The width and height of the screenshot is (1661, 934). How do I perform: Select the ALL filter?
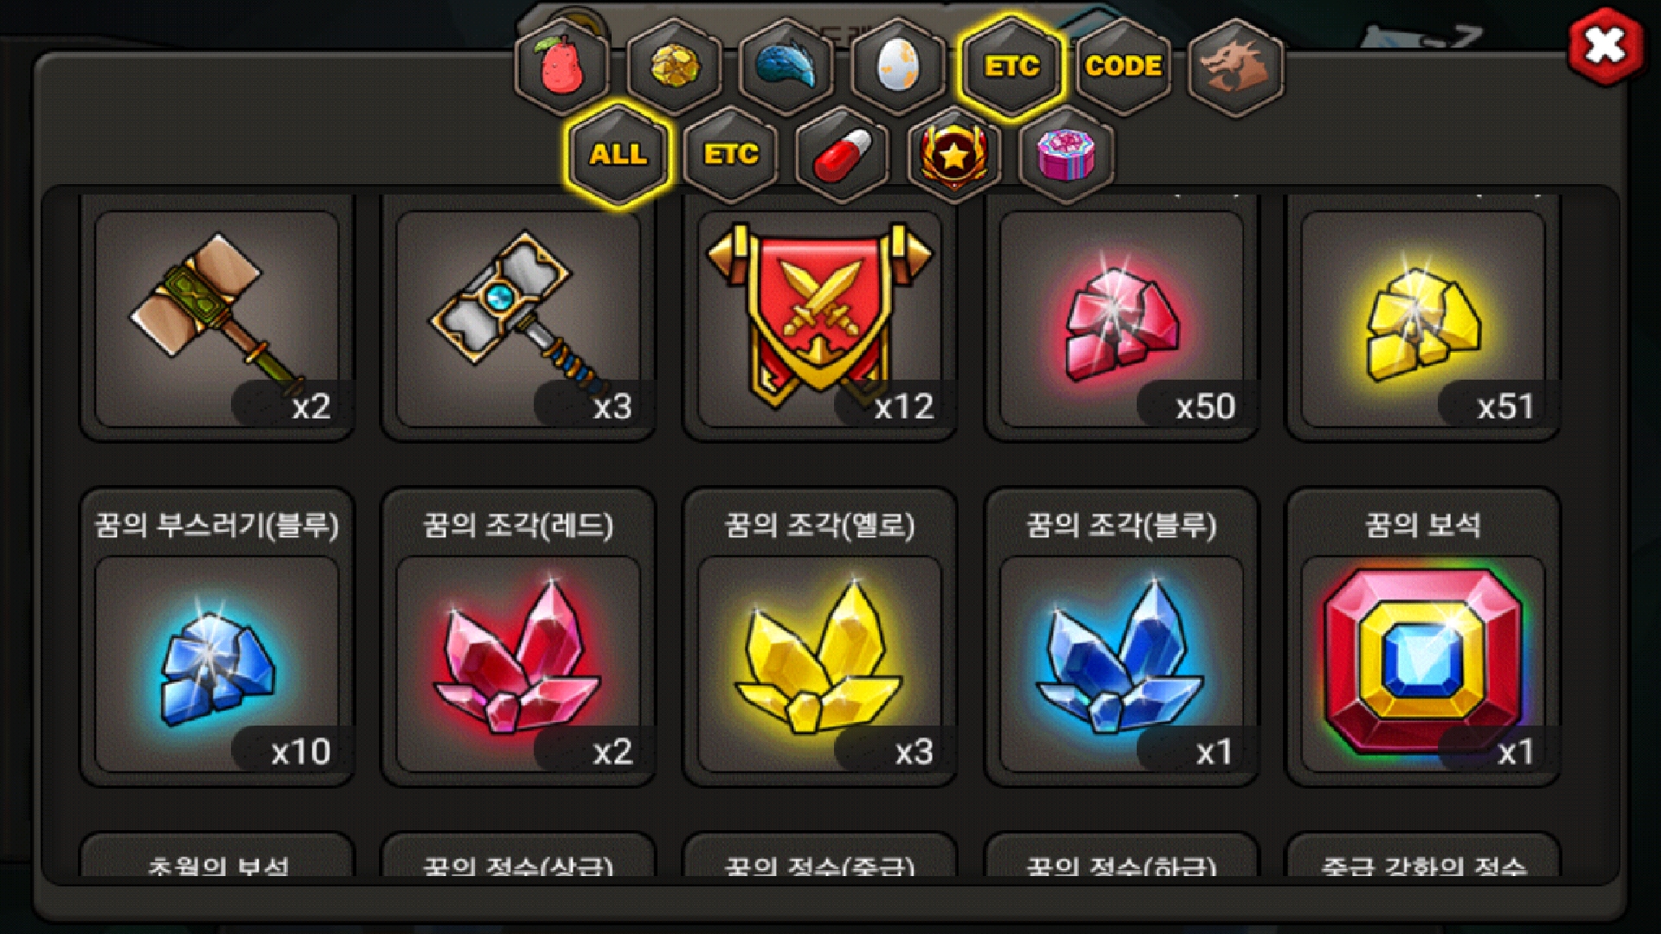point(618,155)
